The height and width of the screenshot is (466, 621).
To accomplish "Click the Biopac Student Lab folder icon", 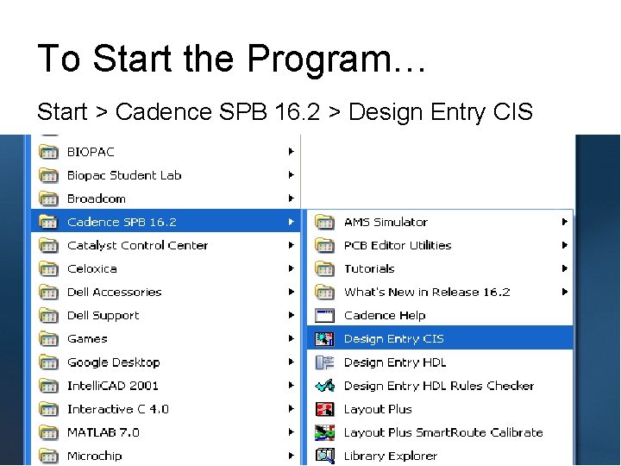I will coord(48,175).
